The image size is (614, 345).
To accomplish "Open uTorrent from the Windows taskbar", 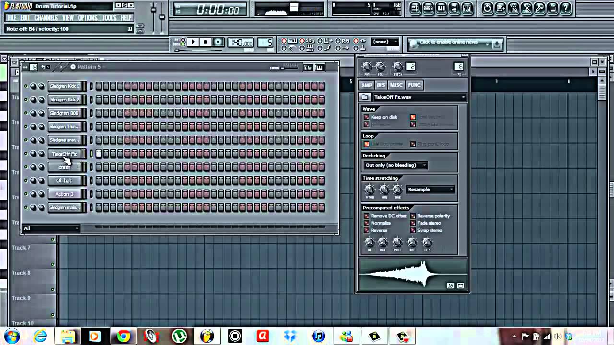I will coord(179,336).
